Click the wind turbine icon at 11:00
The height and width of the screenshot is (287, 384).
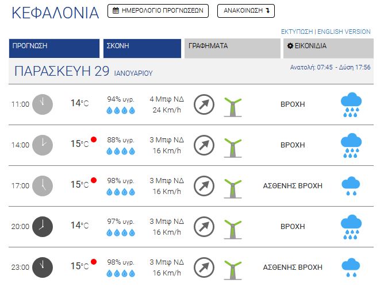click(x=233, y=107)
